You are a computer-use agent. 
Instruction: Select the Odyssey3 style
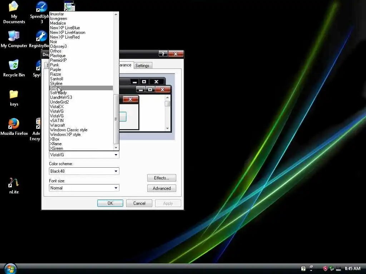[81, 46]
